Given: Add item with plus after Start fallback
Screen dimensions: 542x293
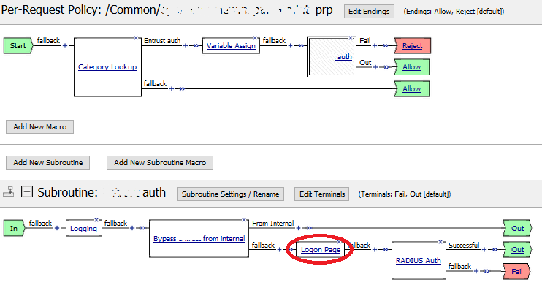Looking at the screenshot, I should click(64, 45).
